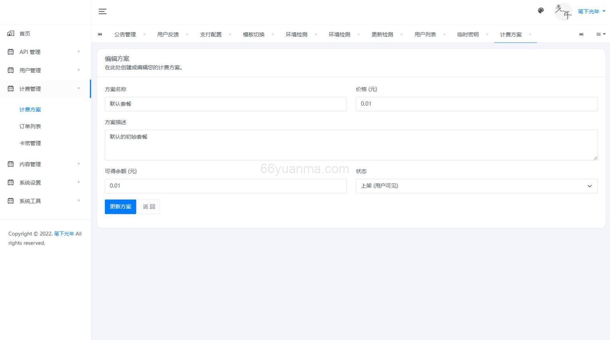Click the 系统工具 icon in sidebar

pos(10,201)
